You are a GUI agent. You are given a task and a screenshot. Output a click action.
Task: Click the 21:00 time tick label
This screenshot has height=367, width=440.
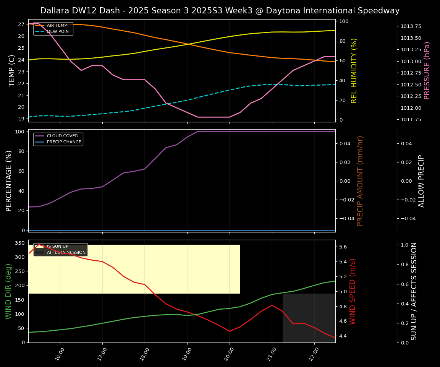click(x=272, y=354)
